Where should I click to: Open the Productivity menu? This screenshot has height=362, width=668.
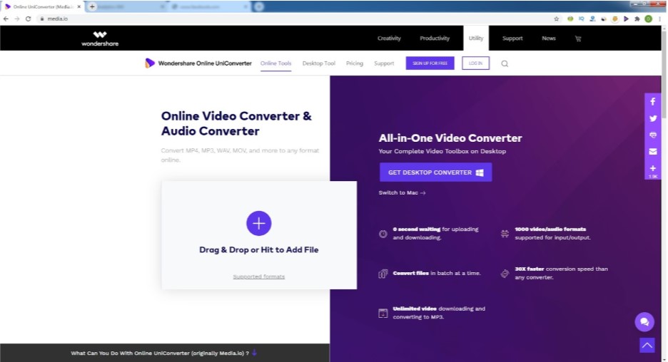point(435,38)
